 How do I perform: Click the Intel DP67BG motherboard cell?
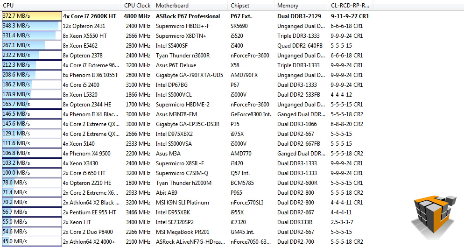[172, 85]
